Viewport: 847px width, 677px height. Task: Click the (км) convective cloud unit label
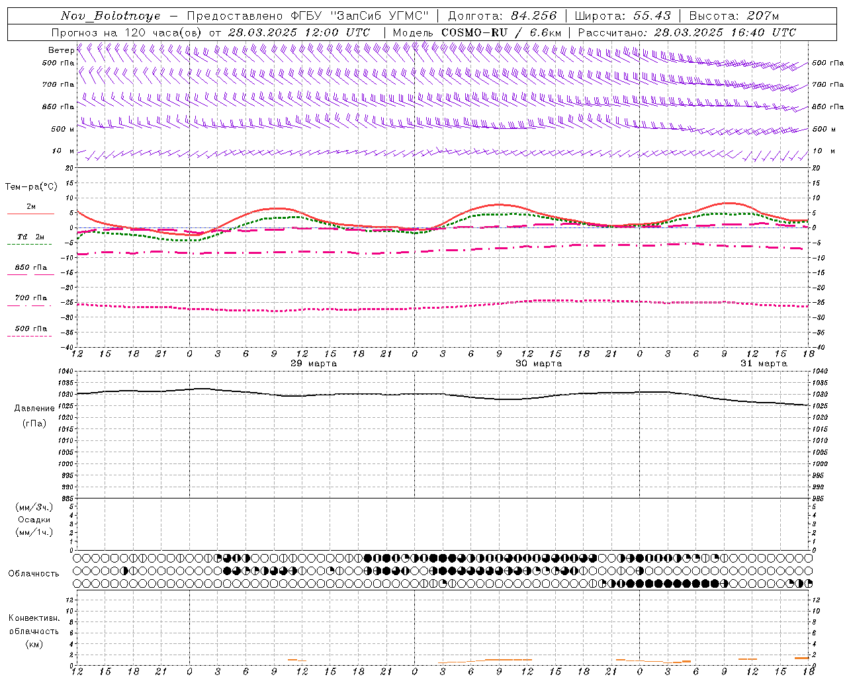tap(34, 644)
